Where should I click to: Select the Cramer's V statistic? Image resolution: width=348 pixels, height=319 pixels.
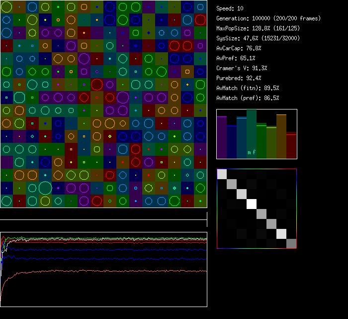(242, 68)
